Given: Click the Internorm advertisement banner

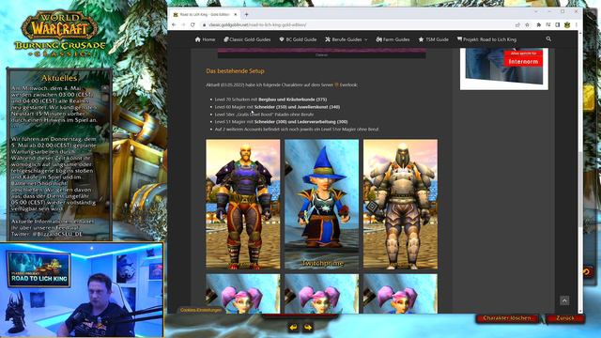Looking at the screenshot, I should (x=504, y=69).
